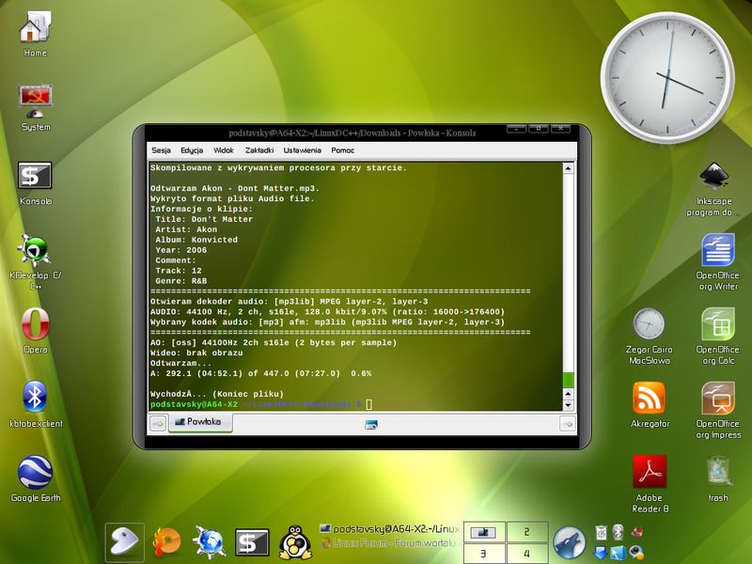The width and height of the screenshot is (752, 564).
Task: Open the kbtobexclient Bluetooth icon
Action: tap(36, 404)
